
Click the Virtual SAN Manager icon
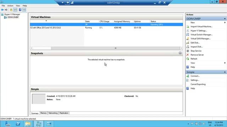point(188,39)
